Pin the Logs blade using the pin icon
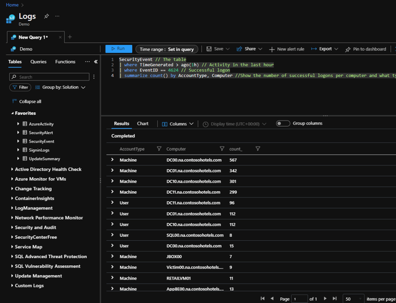Image resolution: width=396 pixels, height=303 pixels. tap(47, 16)
